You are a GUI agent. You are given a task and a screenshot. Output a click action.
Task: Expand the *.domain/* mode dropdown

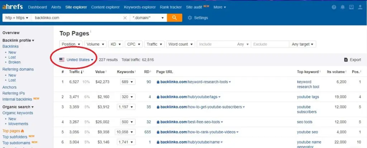(148, 18)
